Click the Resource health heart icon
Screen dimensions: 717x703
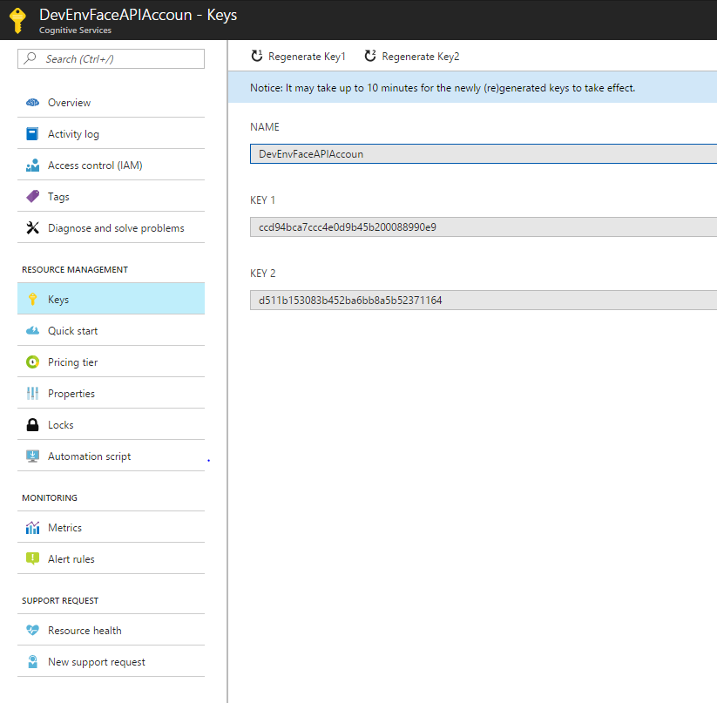pos(32,630)
